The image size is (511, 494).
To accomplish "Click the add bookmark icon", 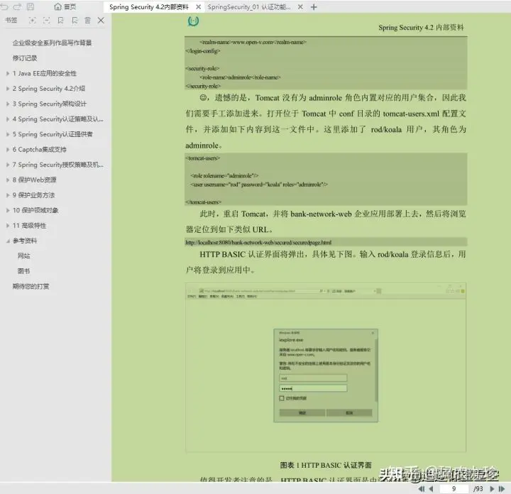I will [x=60, y=20].
